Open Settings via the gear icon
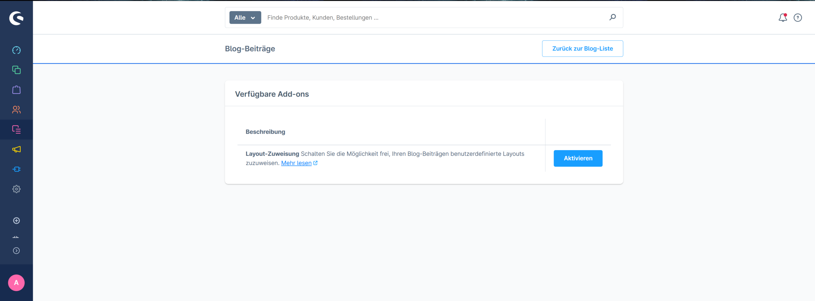The width and height of the screenshot is (815, 301). 16,189
